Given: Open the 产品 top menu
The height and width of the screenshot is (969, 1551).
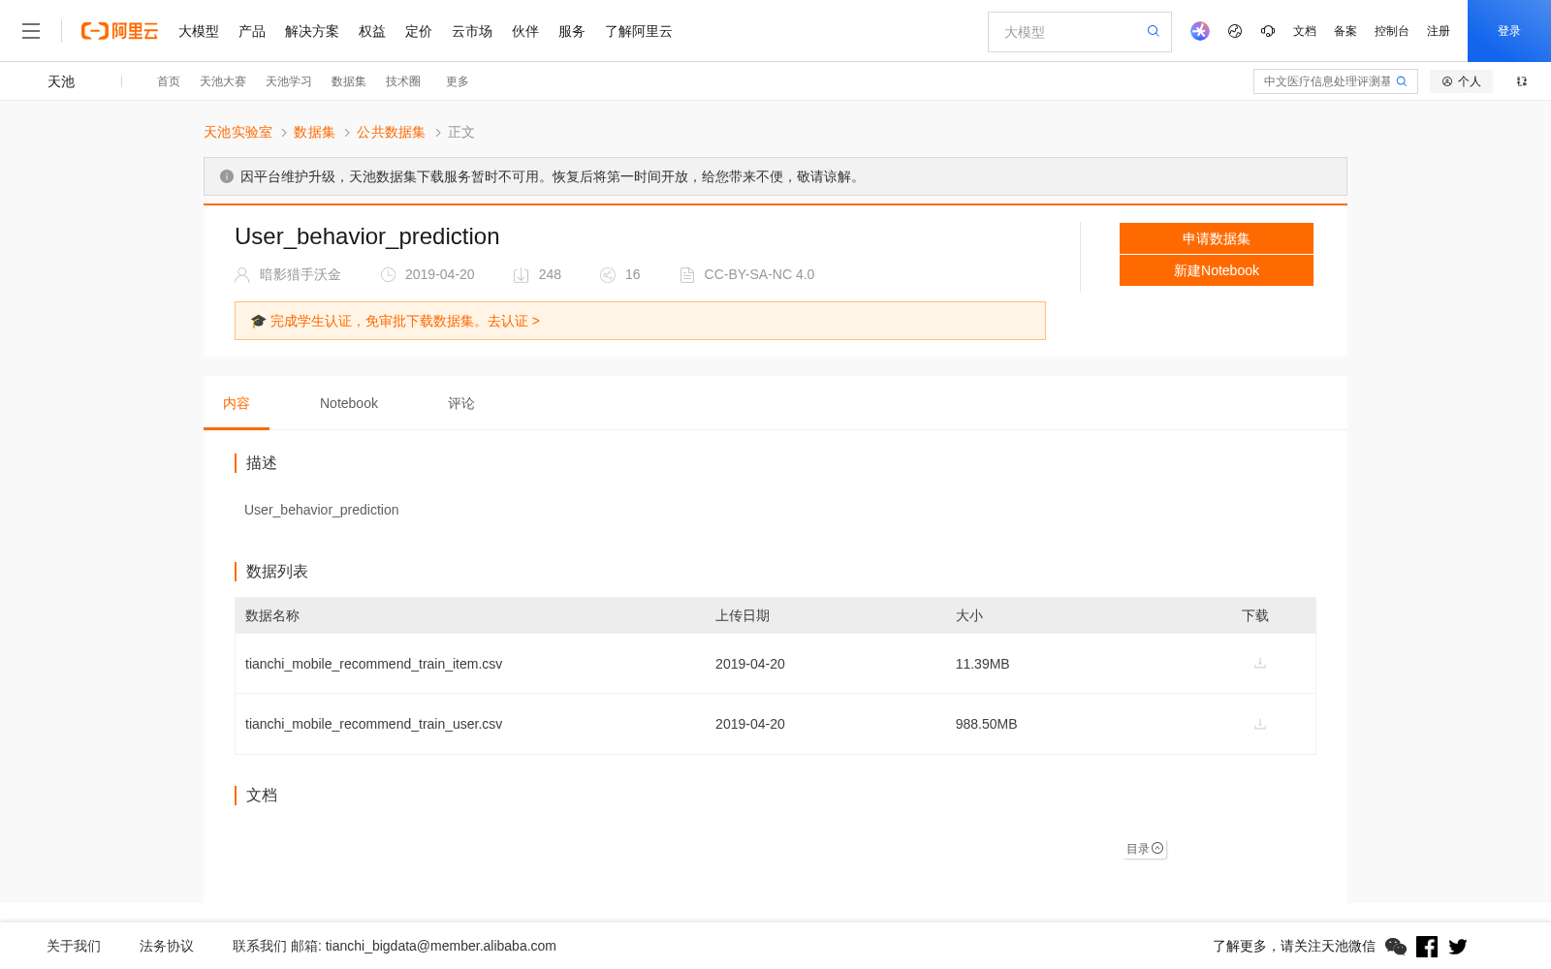Looking at the screenshot, I should coord(252,31).
